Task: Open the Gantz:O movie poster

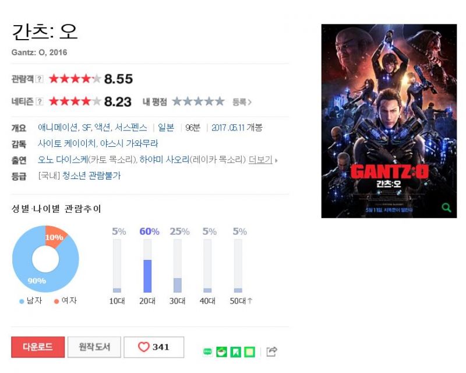Action: 389,121
